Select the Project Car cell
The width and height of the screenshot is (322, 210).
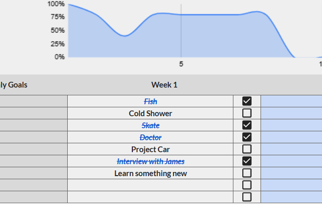tap(150, 150)
